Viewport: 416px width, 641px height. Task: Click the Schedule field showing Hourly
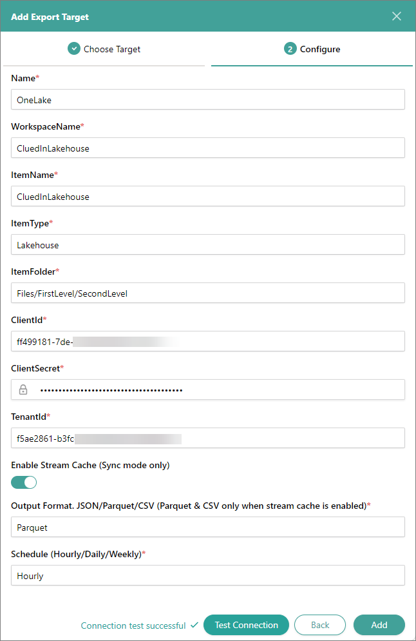[207, 575]
